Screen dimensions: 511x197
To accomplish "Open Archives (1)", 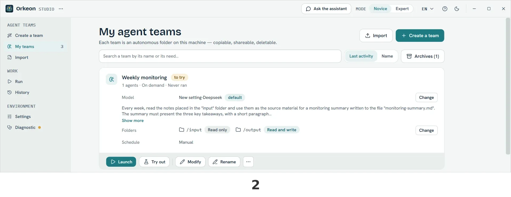I will click(x=423, y=56).
